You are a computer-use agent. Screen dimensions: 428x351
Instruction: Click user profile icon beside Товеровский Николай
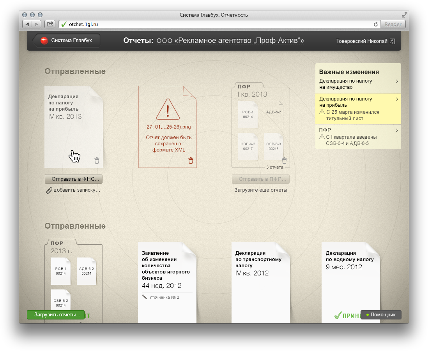(x=392, y=41)
